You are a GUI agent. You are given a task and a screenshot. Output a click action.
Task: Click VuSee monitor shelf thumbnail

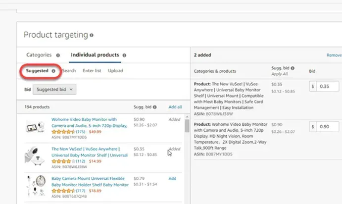tap(35, 156)
